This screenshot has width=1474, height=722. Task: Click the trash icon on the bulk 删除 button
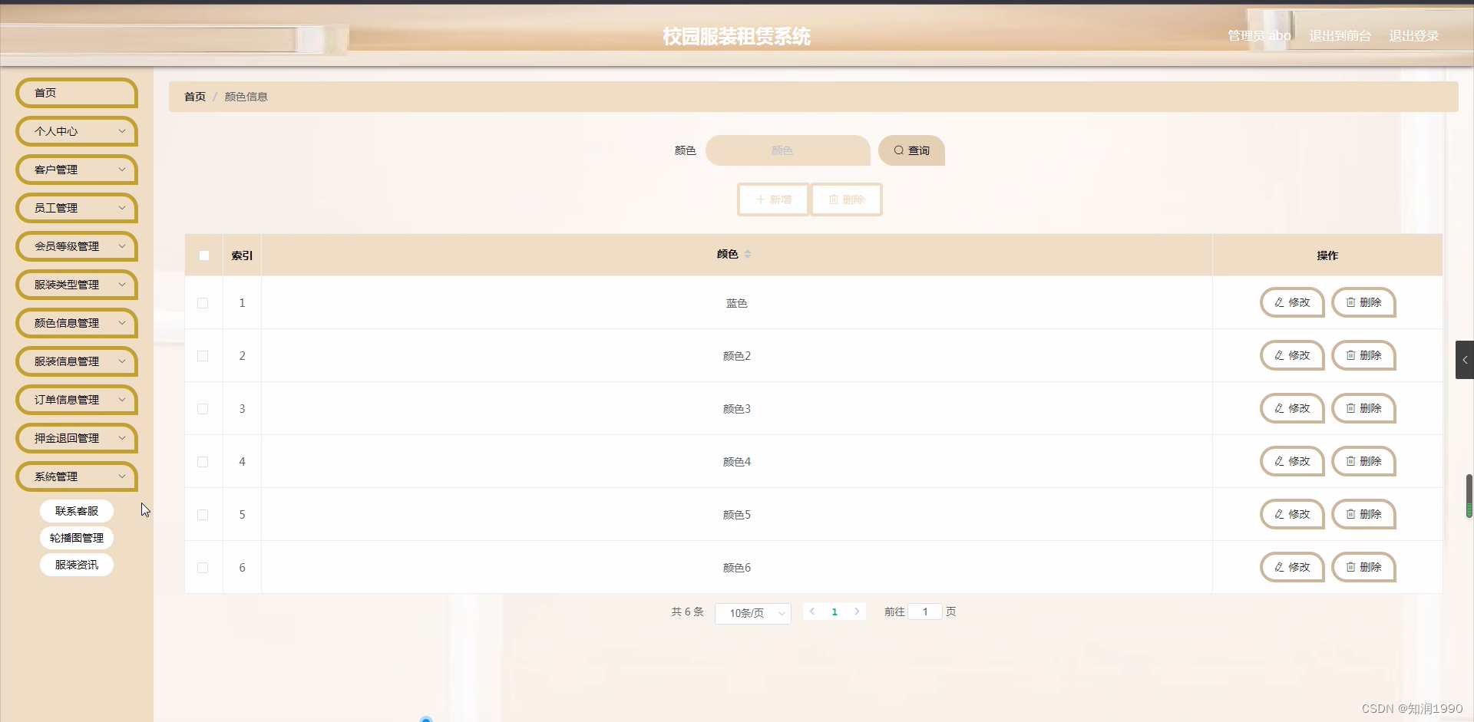coord(834,199)
